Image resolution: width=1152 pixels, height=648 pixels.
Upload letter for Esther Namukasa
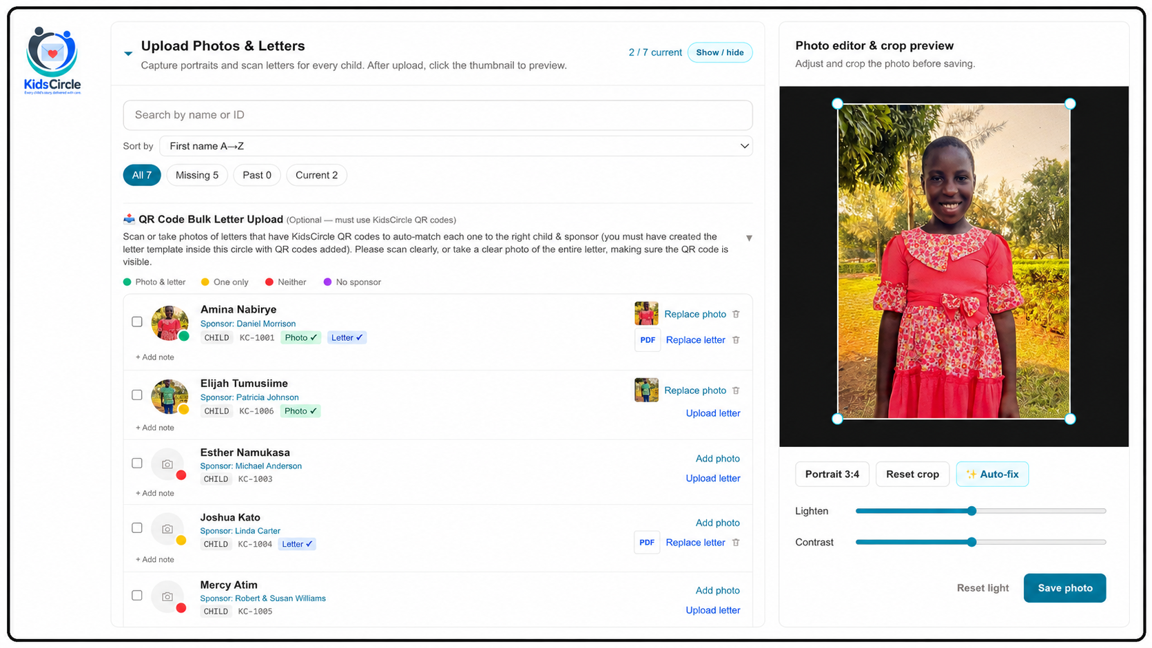pyautogui.click(x=713, y=479)
